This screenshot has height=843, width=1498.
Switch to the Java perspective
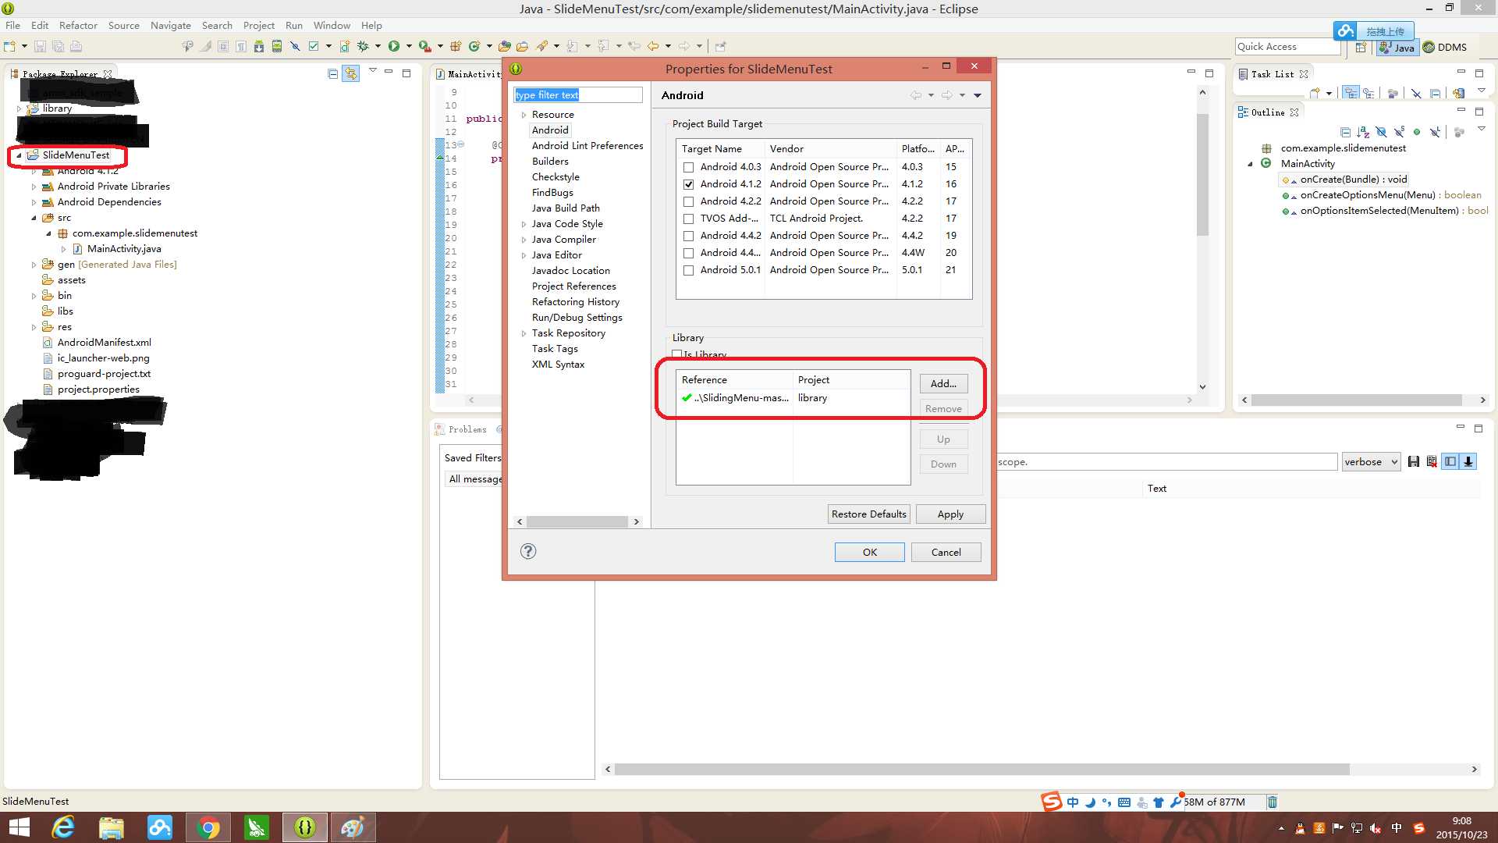pyautogui.click(x=1397, y=47)
